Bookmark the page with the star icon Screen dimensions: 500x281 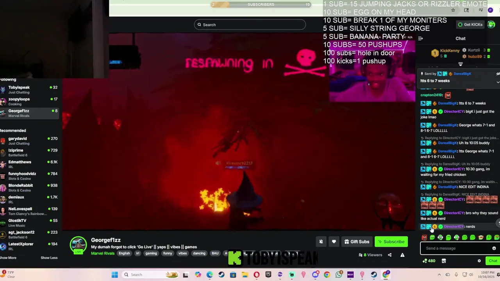(453, 11)
